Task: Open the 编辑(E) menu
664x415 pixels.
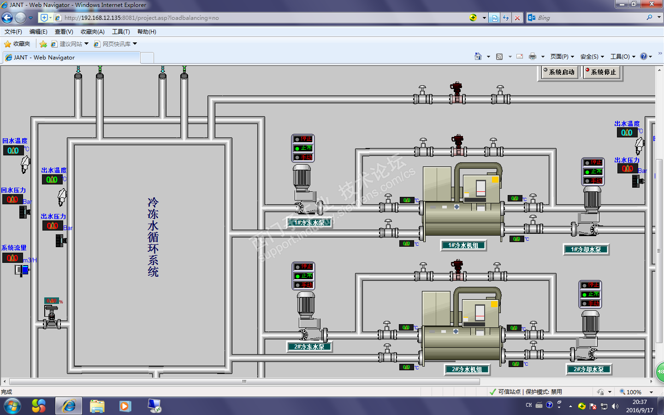Action: click(38, 32)
